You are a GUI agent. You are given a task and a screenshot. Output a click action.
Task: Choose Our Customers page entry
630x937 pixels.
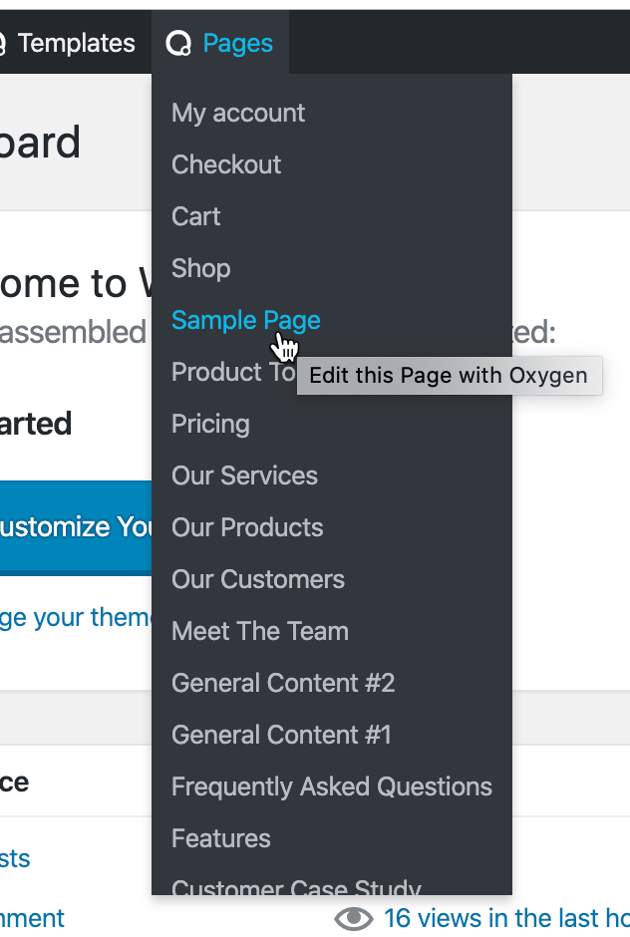click(x=258, y=579)
